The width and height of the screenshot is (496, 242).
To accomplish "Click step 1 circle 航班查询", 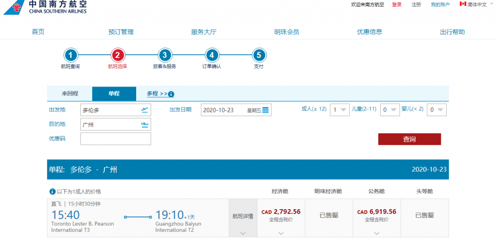I will click(x=71, y=56).
